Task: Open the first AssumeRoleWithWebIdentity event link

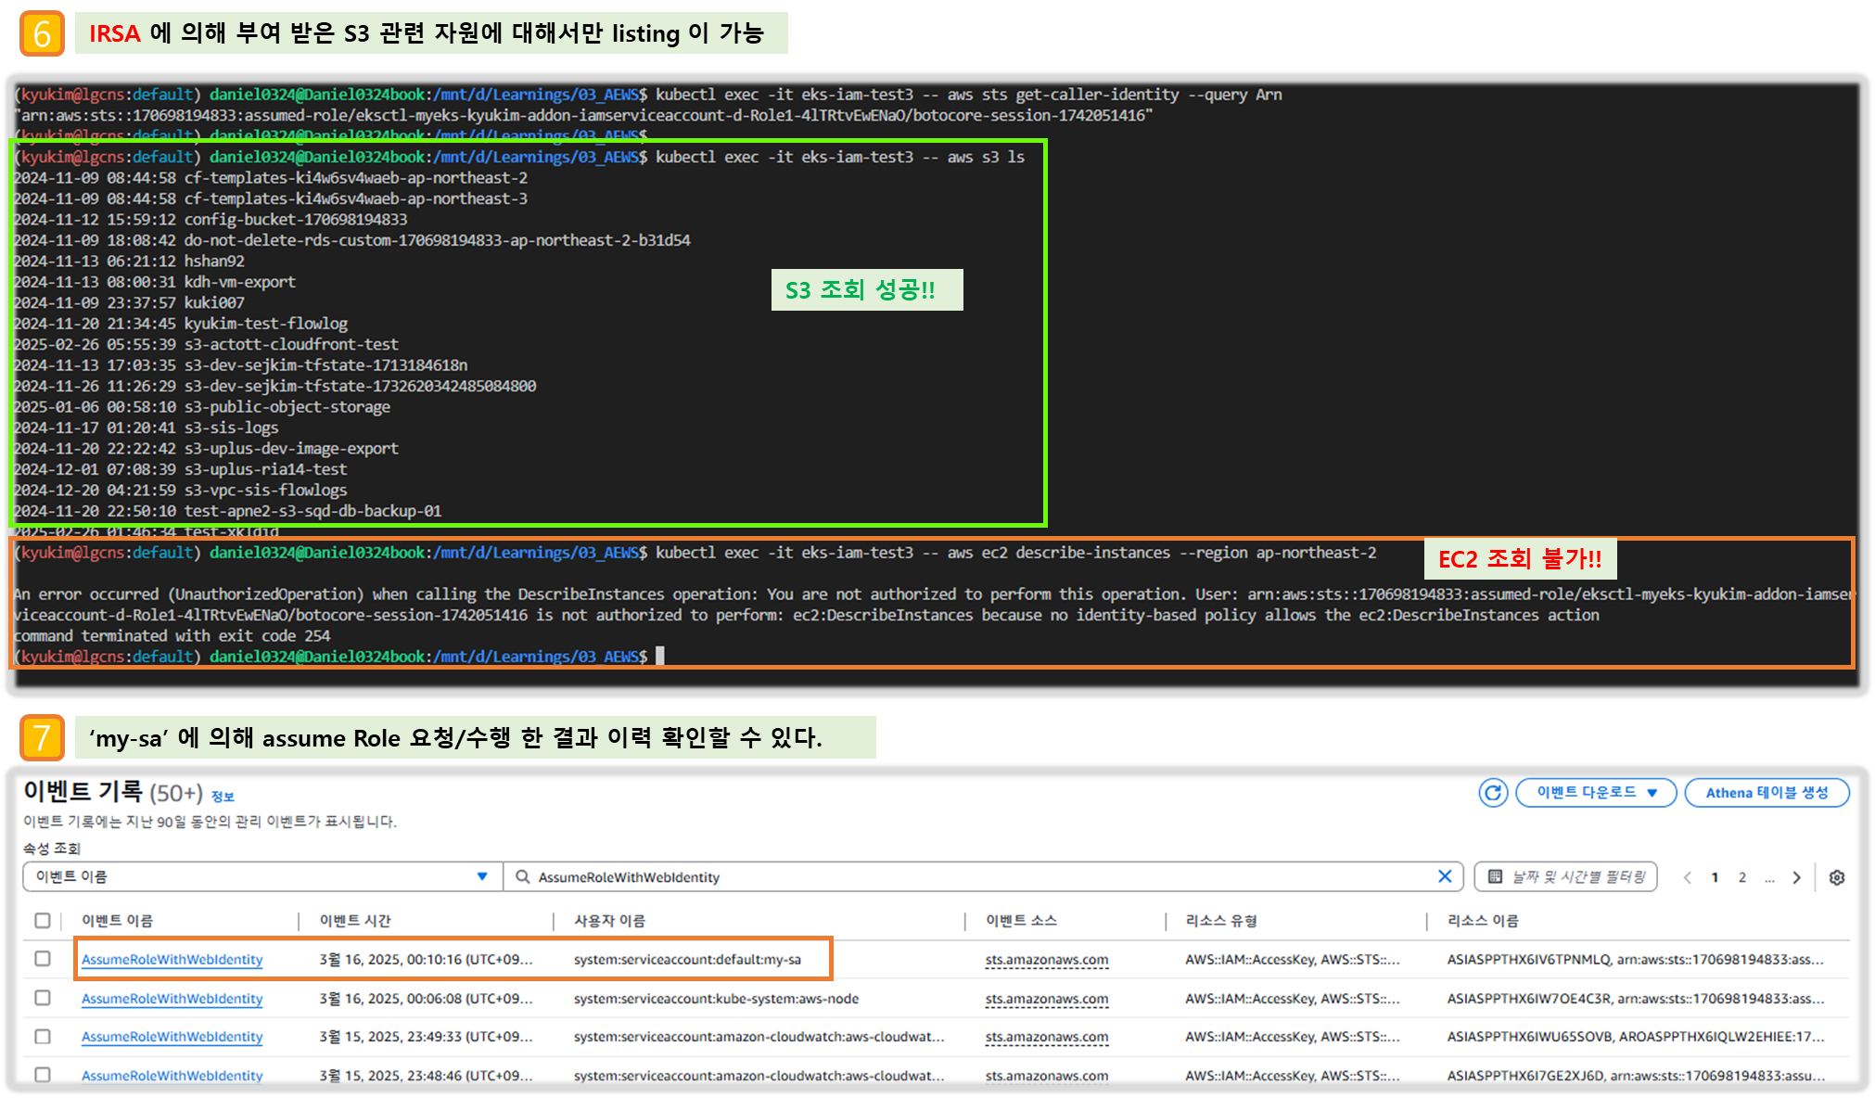Action: click(x=172, y=959)
